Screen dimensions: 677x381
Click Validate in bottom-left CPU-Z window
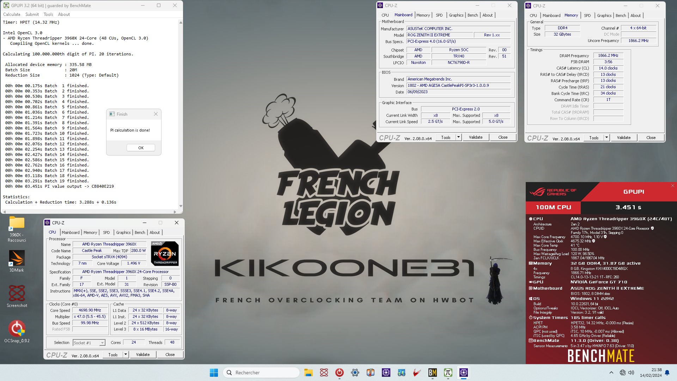pos(143,355)
